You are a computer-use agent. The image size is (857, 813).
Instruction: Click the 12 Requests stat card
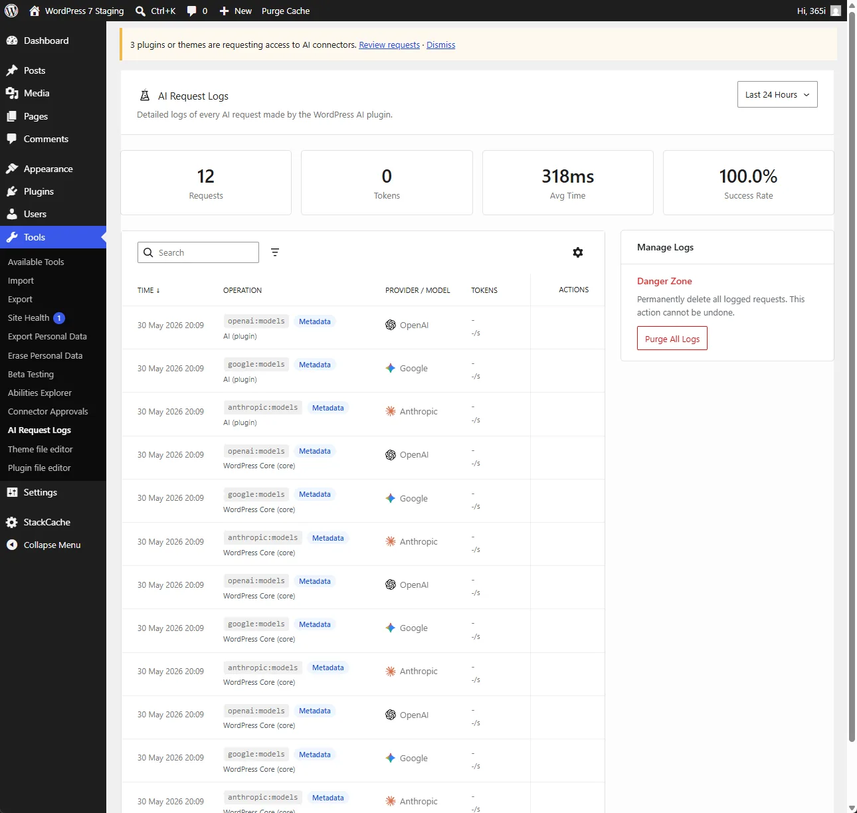(x=206, y=183)
